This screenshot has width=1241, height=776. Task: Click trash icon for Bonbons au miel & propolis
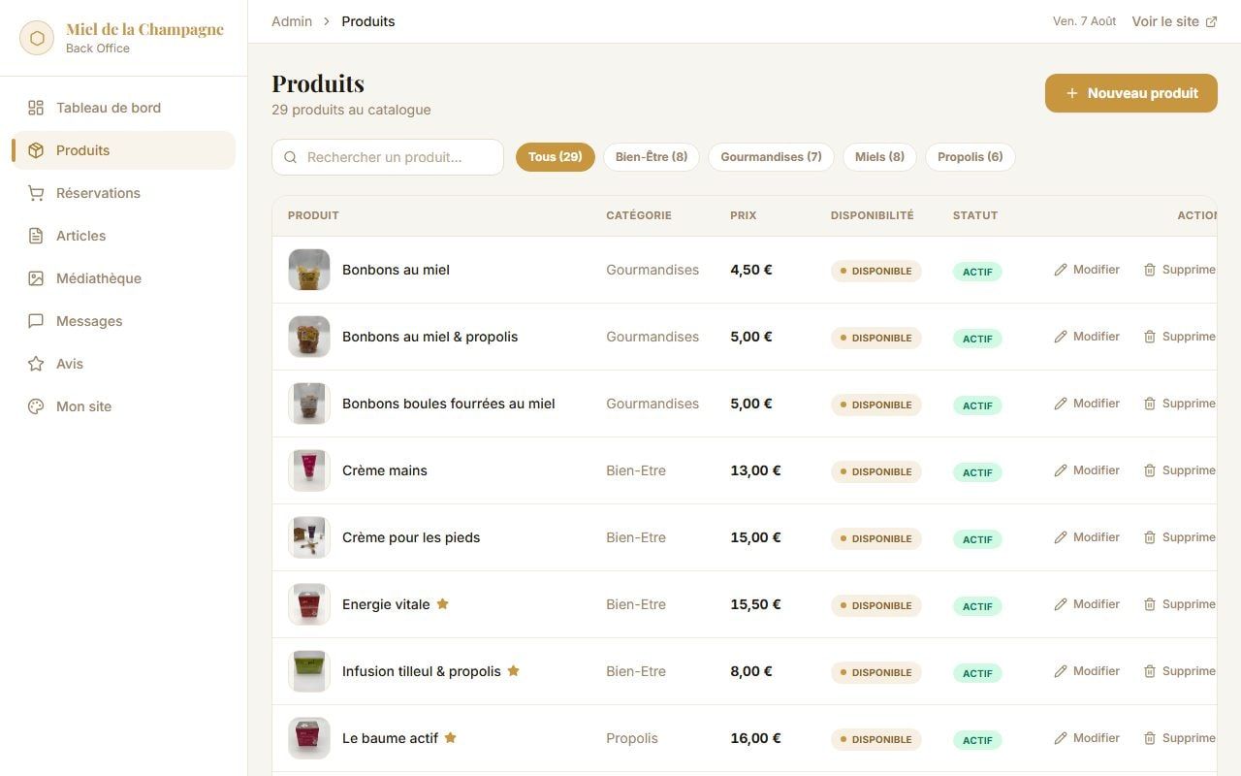(x=1150, y=337)
